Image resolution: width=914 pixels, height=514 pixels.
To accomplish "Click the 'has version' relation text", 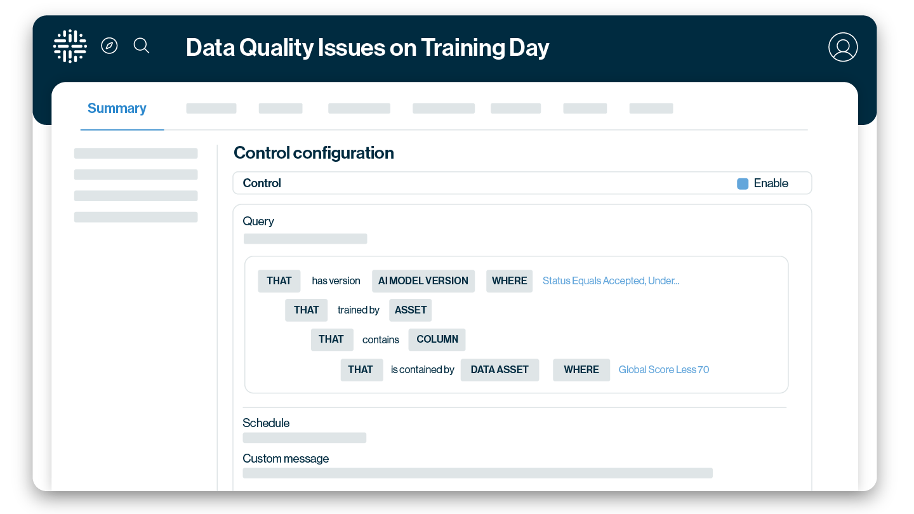I will pos(336,281).
